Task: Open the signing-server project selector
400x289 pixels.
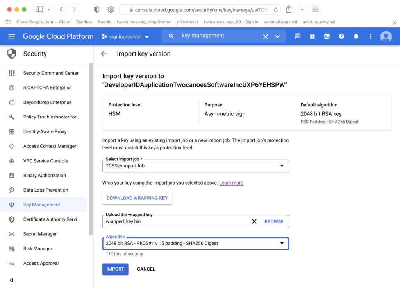Action: 125,36
